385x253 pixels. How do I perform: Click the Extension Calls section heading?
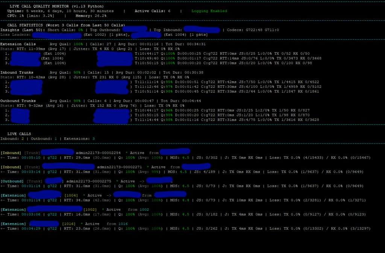point(18,44)
